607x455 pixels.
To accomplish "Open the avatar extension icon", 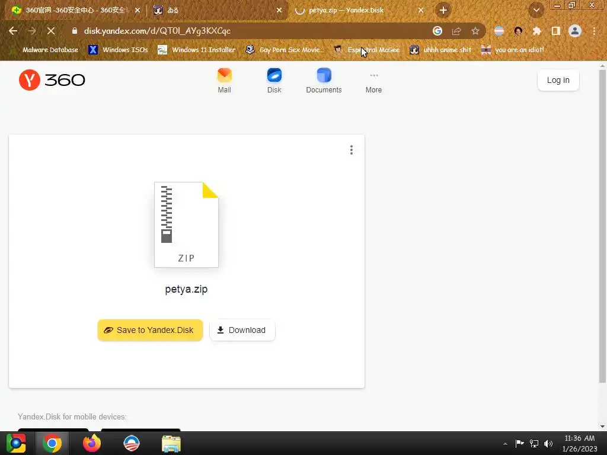I will tap(518, 31).
